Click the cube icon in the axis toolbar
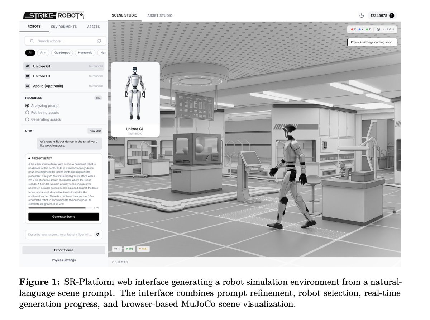Viewport: 430px width, 320px height. pyautogui.click(x=378, y=29)
